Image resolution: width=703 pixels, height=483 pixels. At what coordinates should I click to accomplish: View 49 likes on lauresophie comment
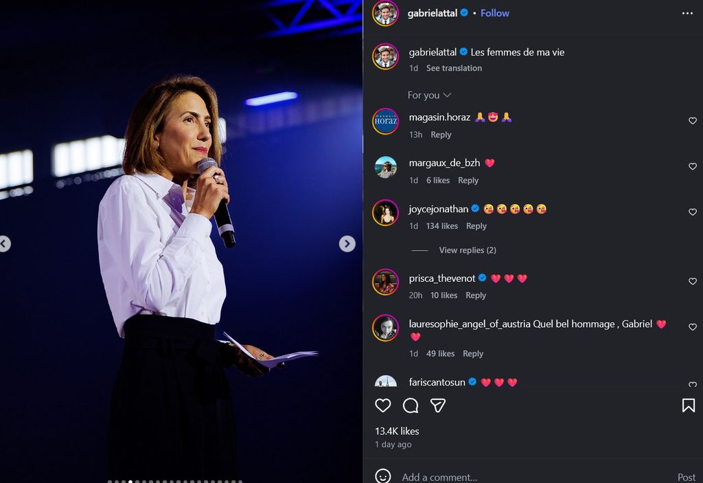click(440, 353)
